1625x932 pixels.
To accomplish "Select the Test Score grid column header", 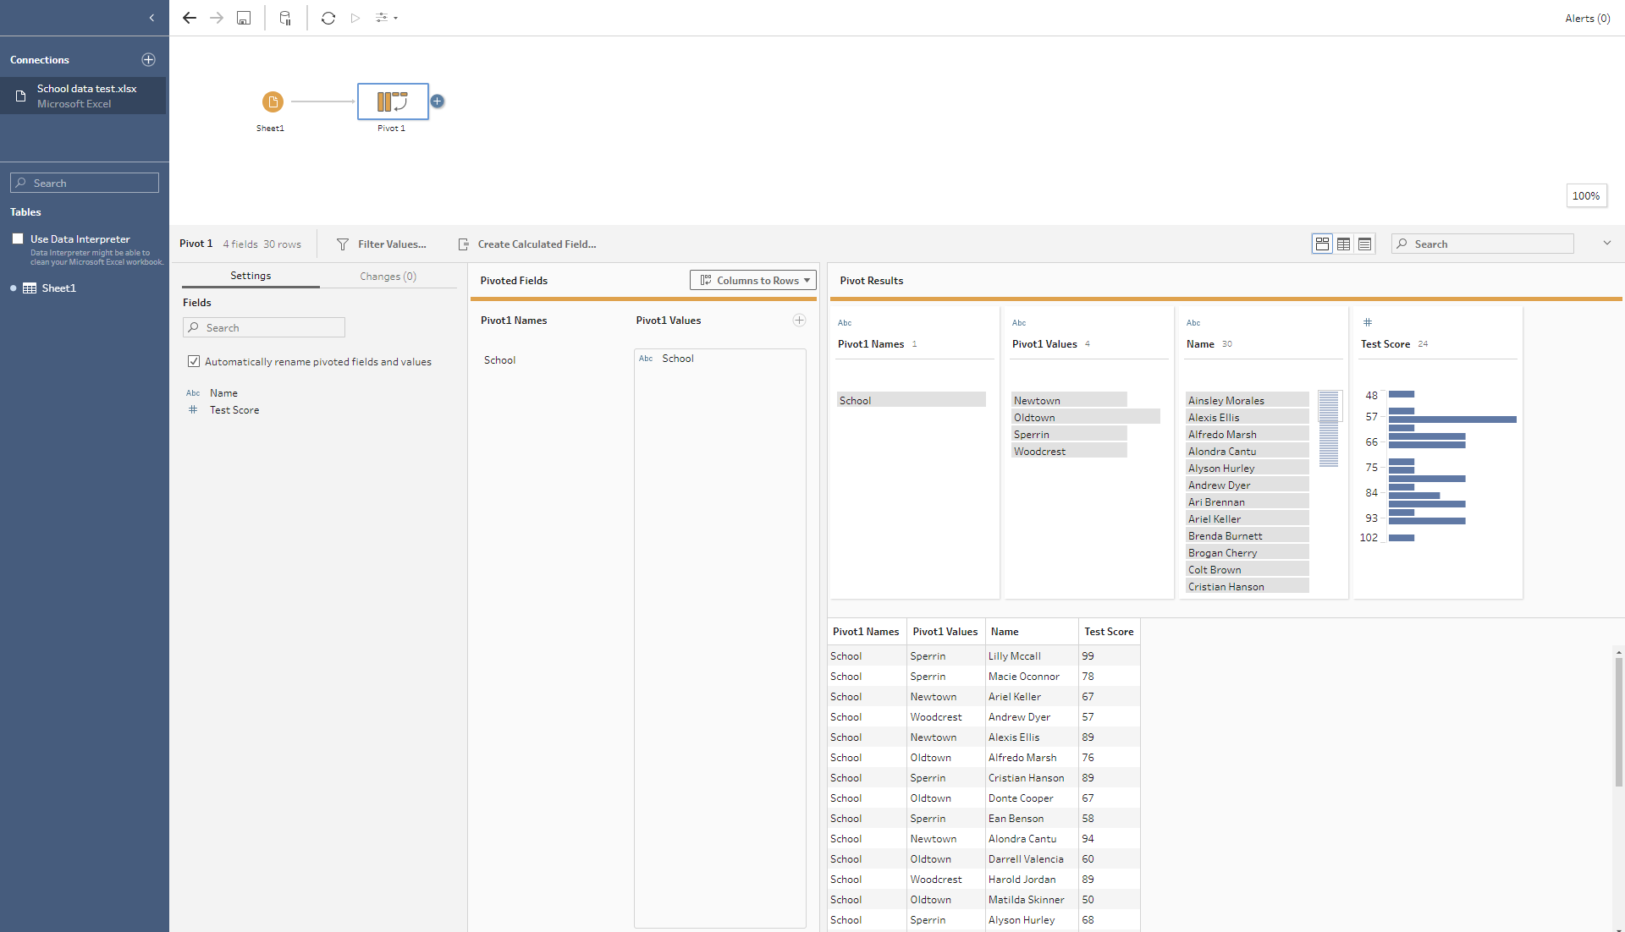I will pyautogui.click(x=1109, y=632).
